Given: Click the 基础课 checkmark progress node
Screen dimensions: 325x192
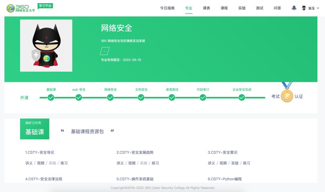Looking at the screenshot, I should pyautogui.click(x=51, y=98).
